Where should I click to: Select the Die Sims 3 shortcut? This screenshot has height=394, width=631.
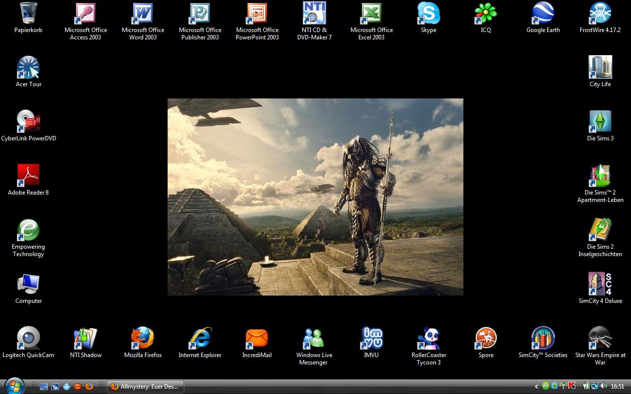600,126
